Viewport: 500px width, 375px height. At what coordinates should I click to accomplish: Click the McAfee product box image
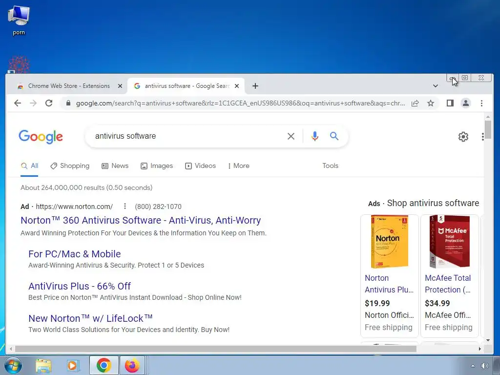coord(450,242)
